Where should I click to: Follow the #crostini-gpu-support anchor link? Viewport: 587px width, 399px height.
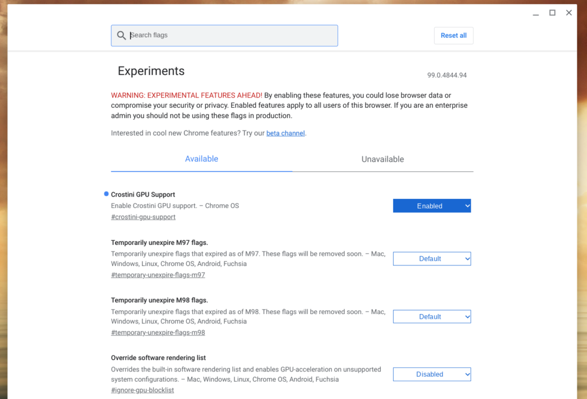click(x=143, y=217)
